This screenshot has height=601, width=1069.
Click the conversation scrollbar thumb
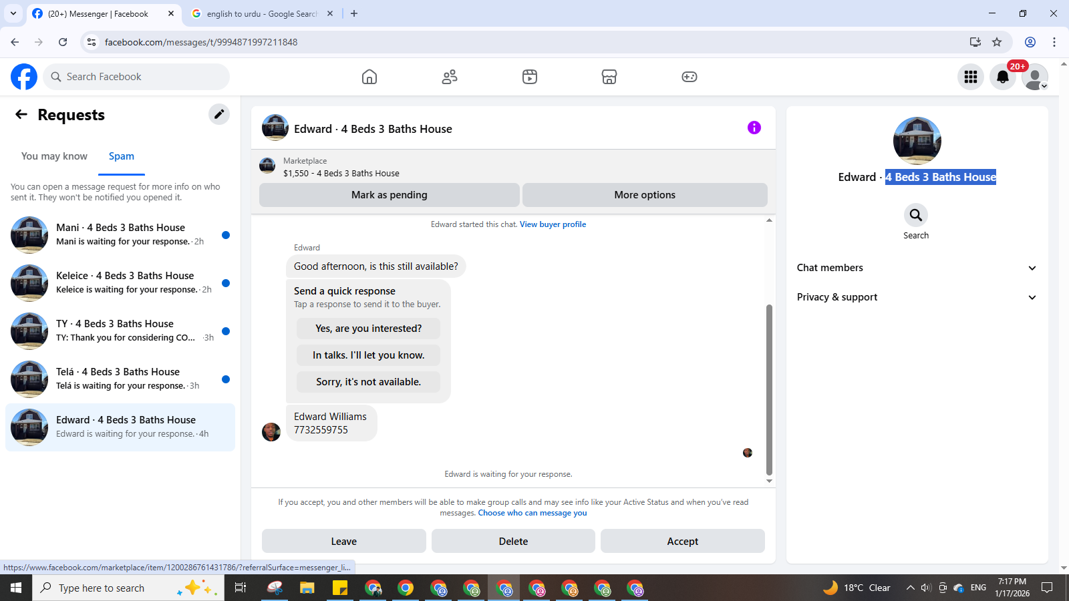[769, 389]
